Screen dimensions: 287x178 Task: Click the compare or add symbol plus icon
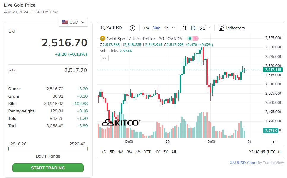pyautogui.click(x=132, y=28)
